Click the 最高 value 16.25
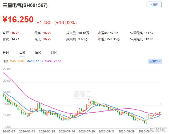Image resolution: width=169 pixels, height=134 pixels. 47,33
